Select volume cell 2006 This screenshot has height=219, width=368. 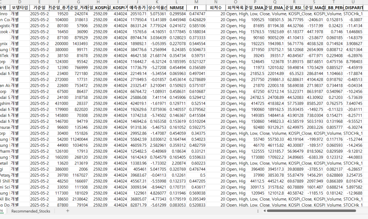pyautogui.click(x=79, y=169)
